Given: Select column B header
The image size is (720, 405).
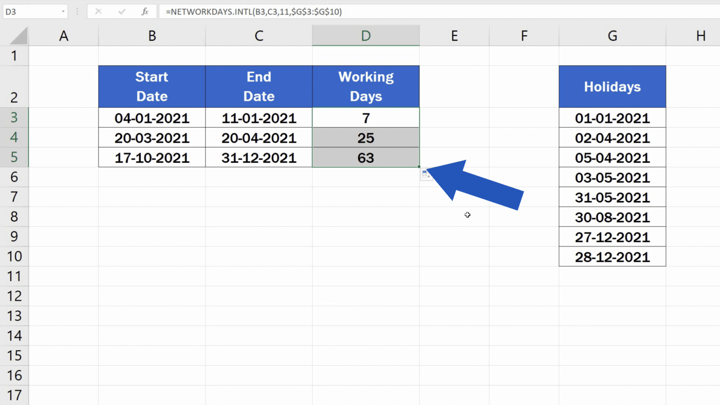Looking at the screenshot, I should pyautogui.click(x=152, y=36).
